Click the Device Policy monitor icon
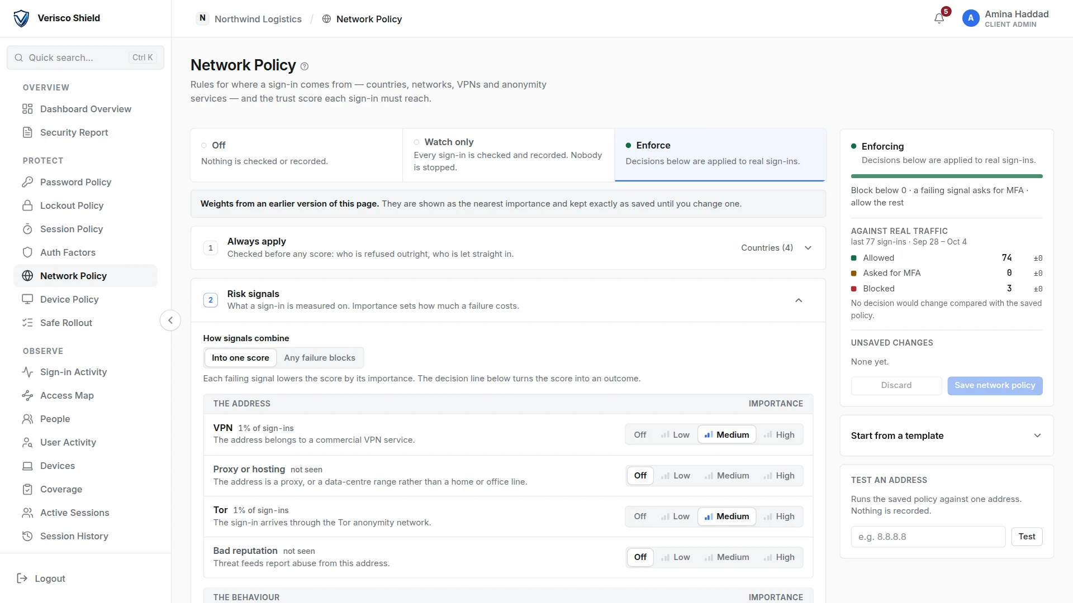The width and height of the screenshot is (1073, 603). [x=27, y=299]
